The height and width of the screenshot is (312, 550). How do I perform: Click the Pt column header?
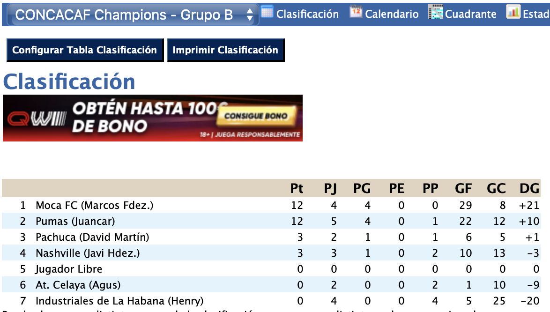(297, 188)
